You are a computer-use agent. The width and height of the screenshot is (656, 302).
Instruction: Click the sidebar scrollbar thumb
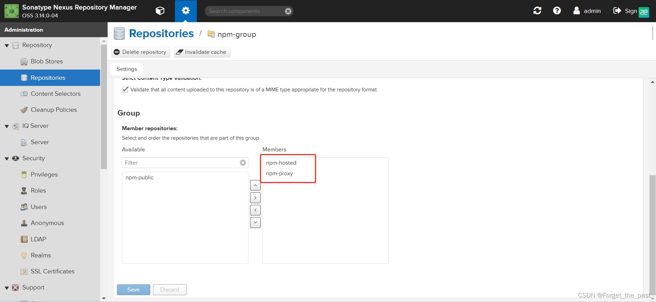pyautogui.click(x=104, y=107)
